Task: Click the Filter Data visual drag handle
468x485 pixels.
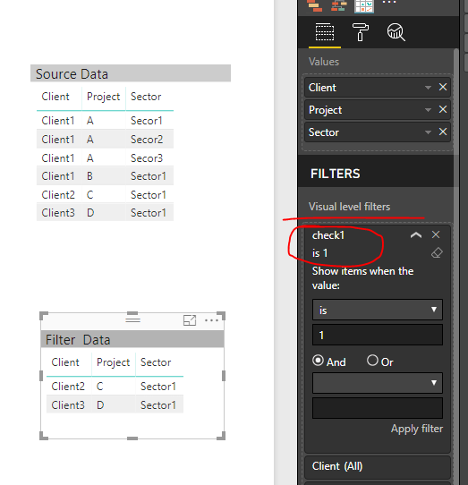Action: pos(132,319)
